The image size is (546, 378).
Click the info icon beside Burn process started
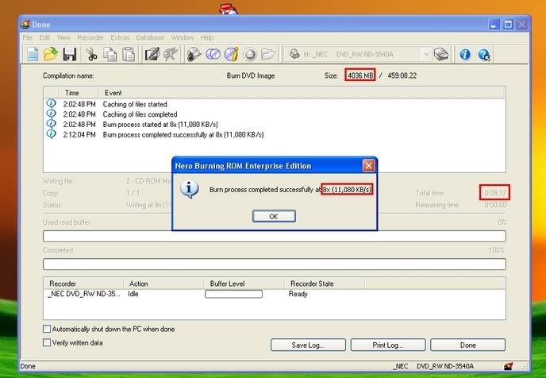click(51, 124)
